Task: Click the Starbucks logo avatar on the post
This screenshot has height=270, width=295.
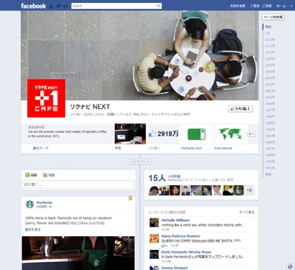Action: pyautogui.click(x=30, y=204)
